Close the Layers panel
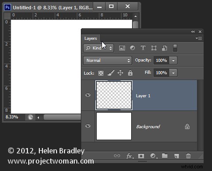This screenshot has width=212, height=171. 200,31
